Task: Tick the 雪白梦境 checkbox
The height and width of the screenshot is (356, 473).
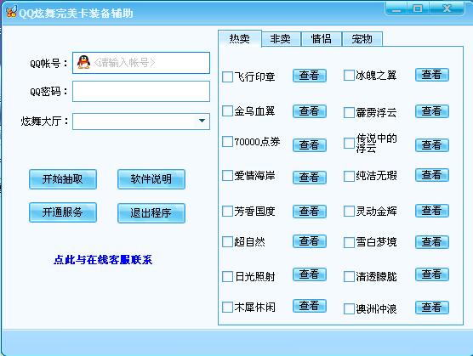Action: click(349, 242)
